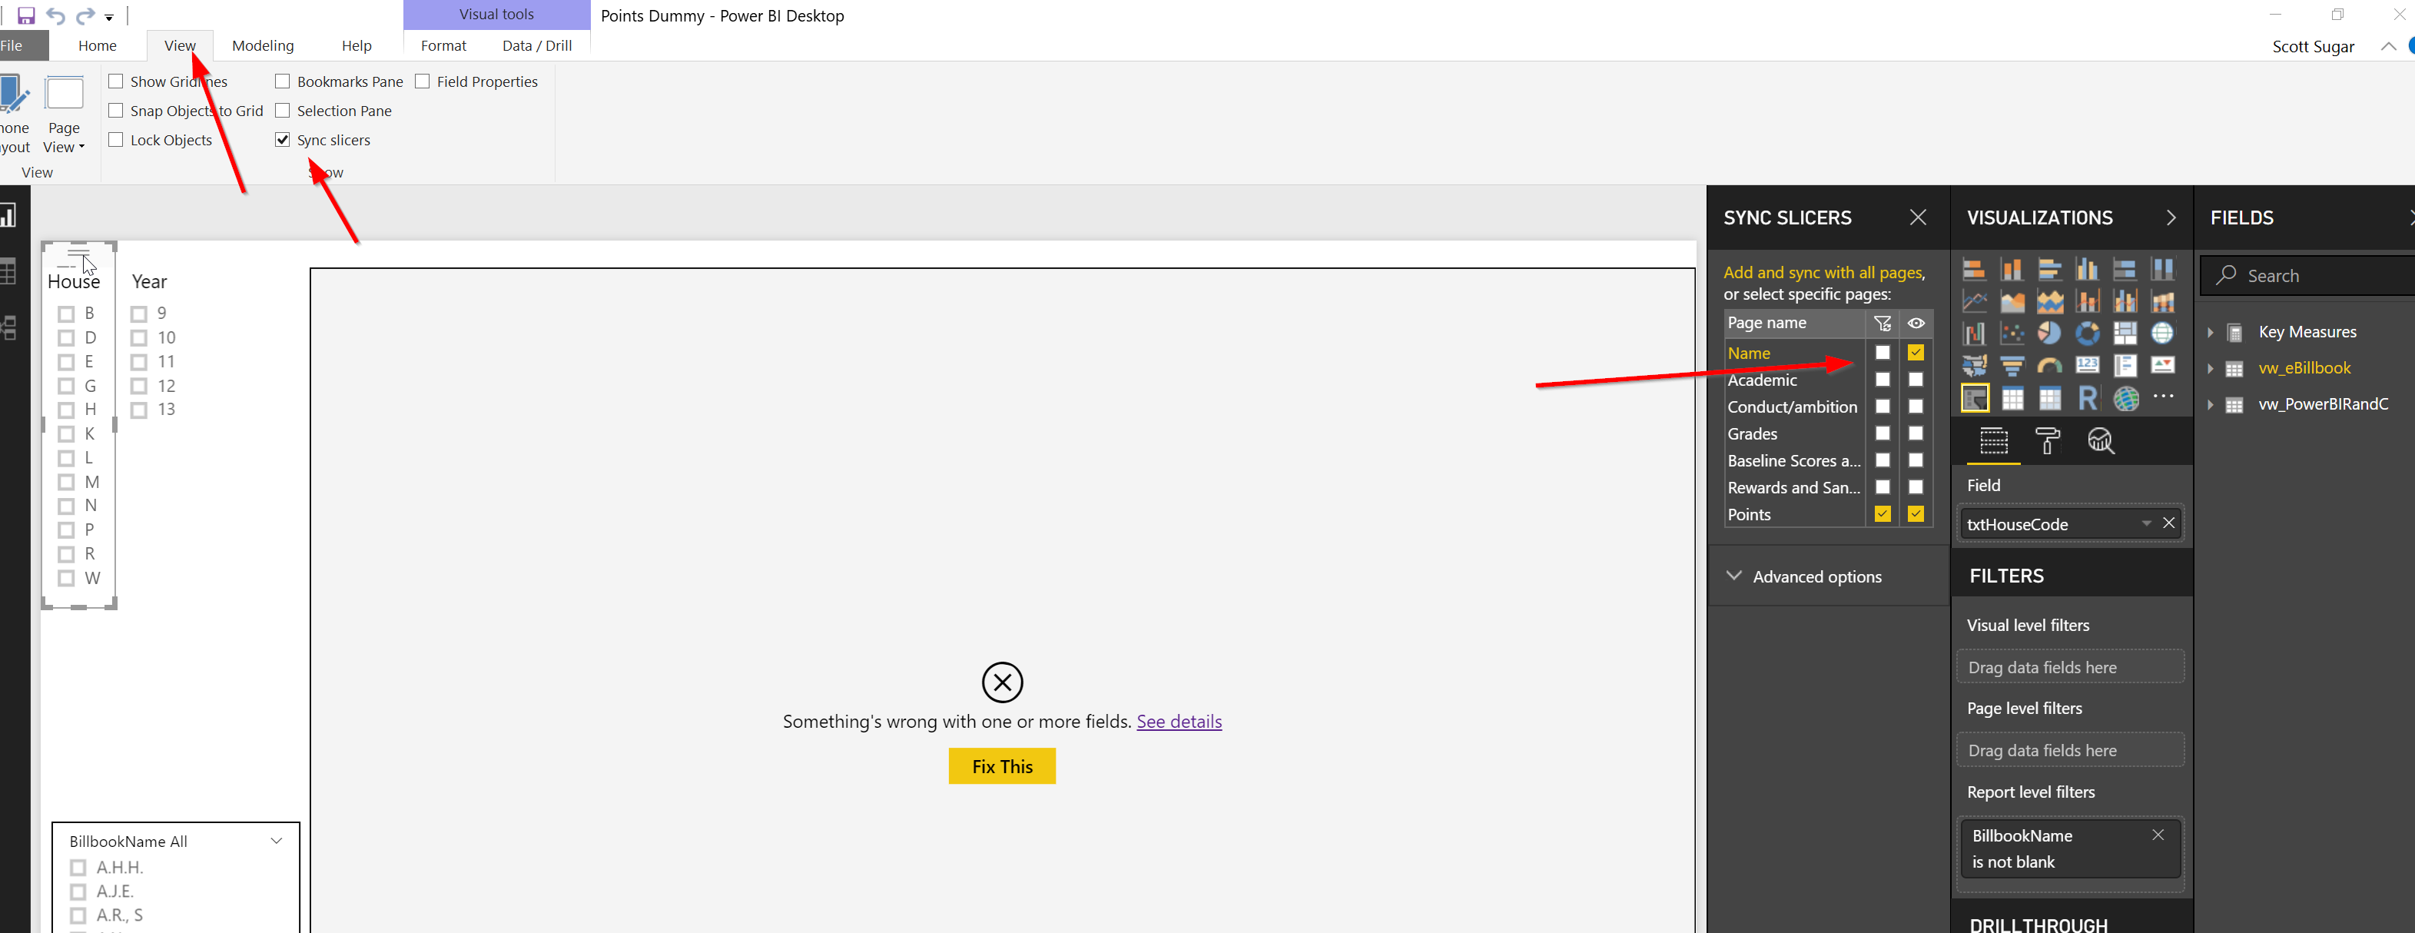Select the treemap visualization

(x=2125, y=333)
